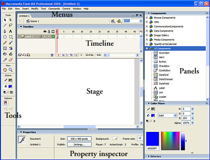Open the Modify menu
This screenshot has height=160, width=210.
(35, 9)
